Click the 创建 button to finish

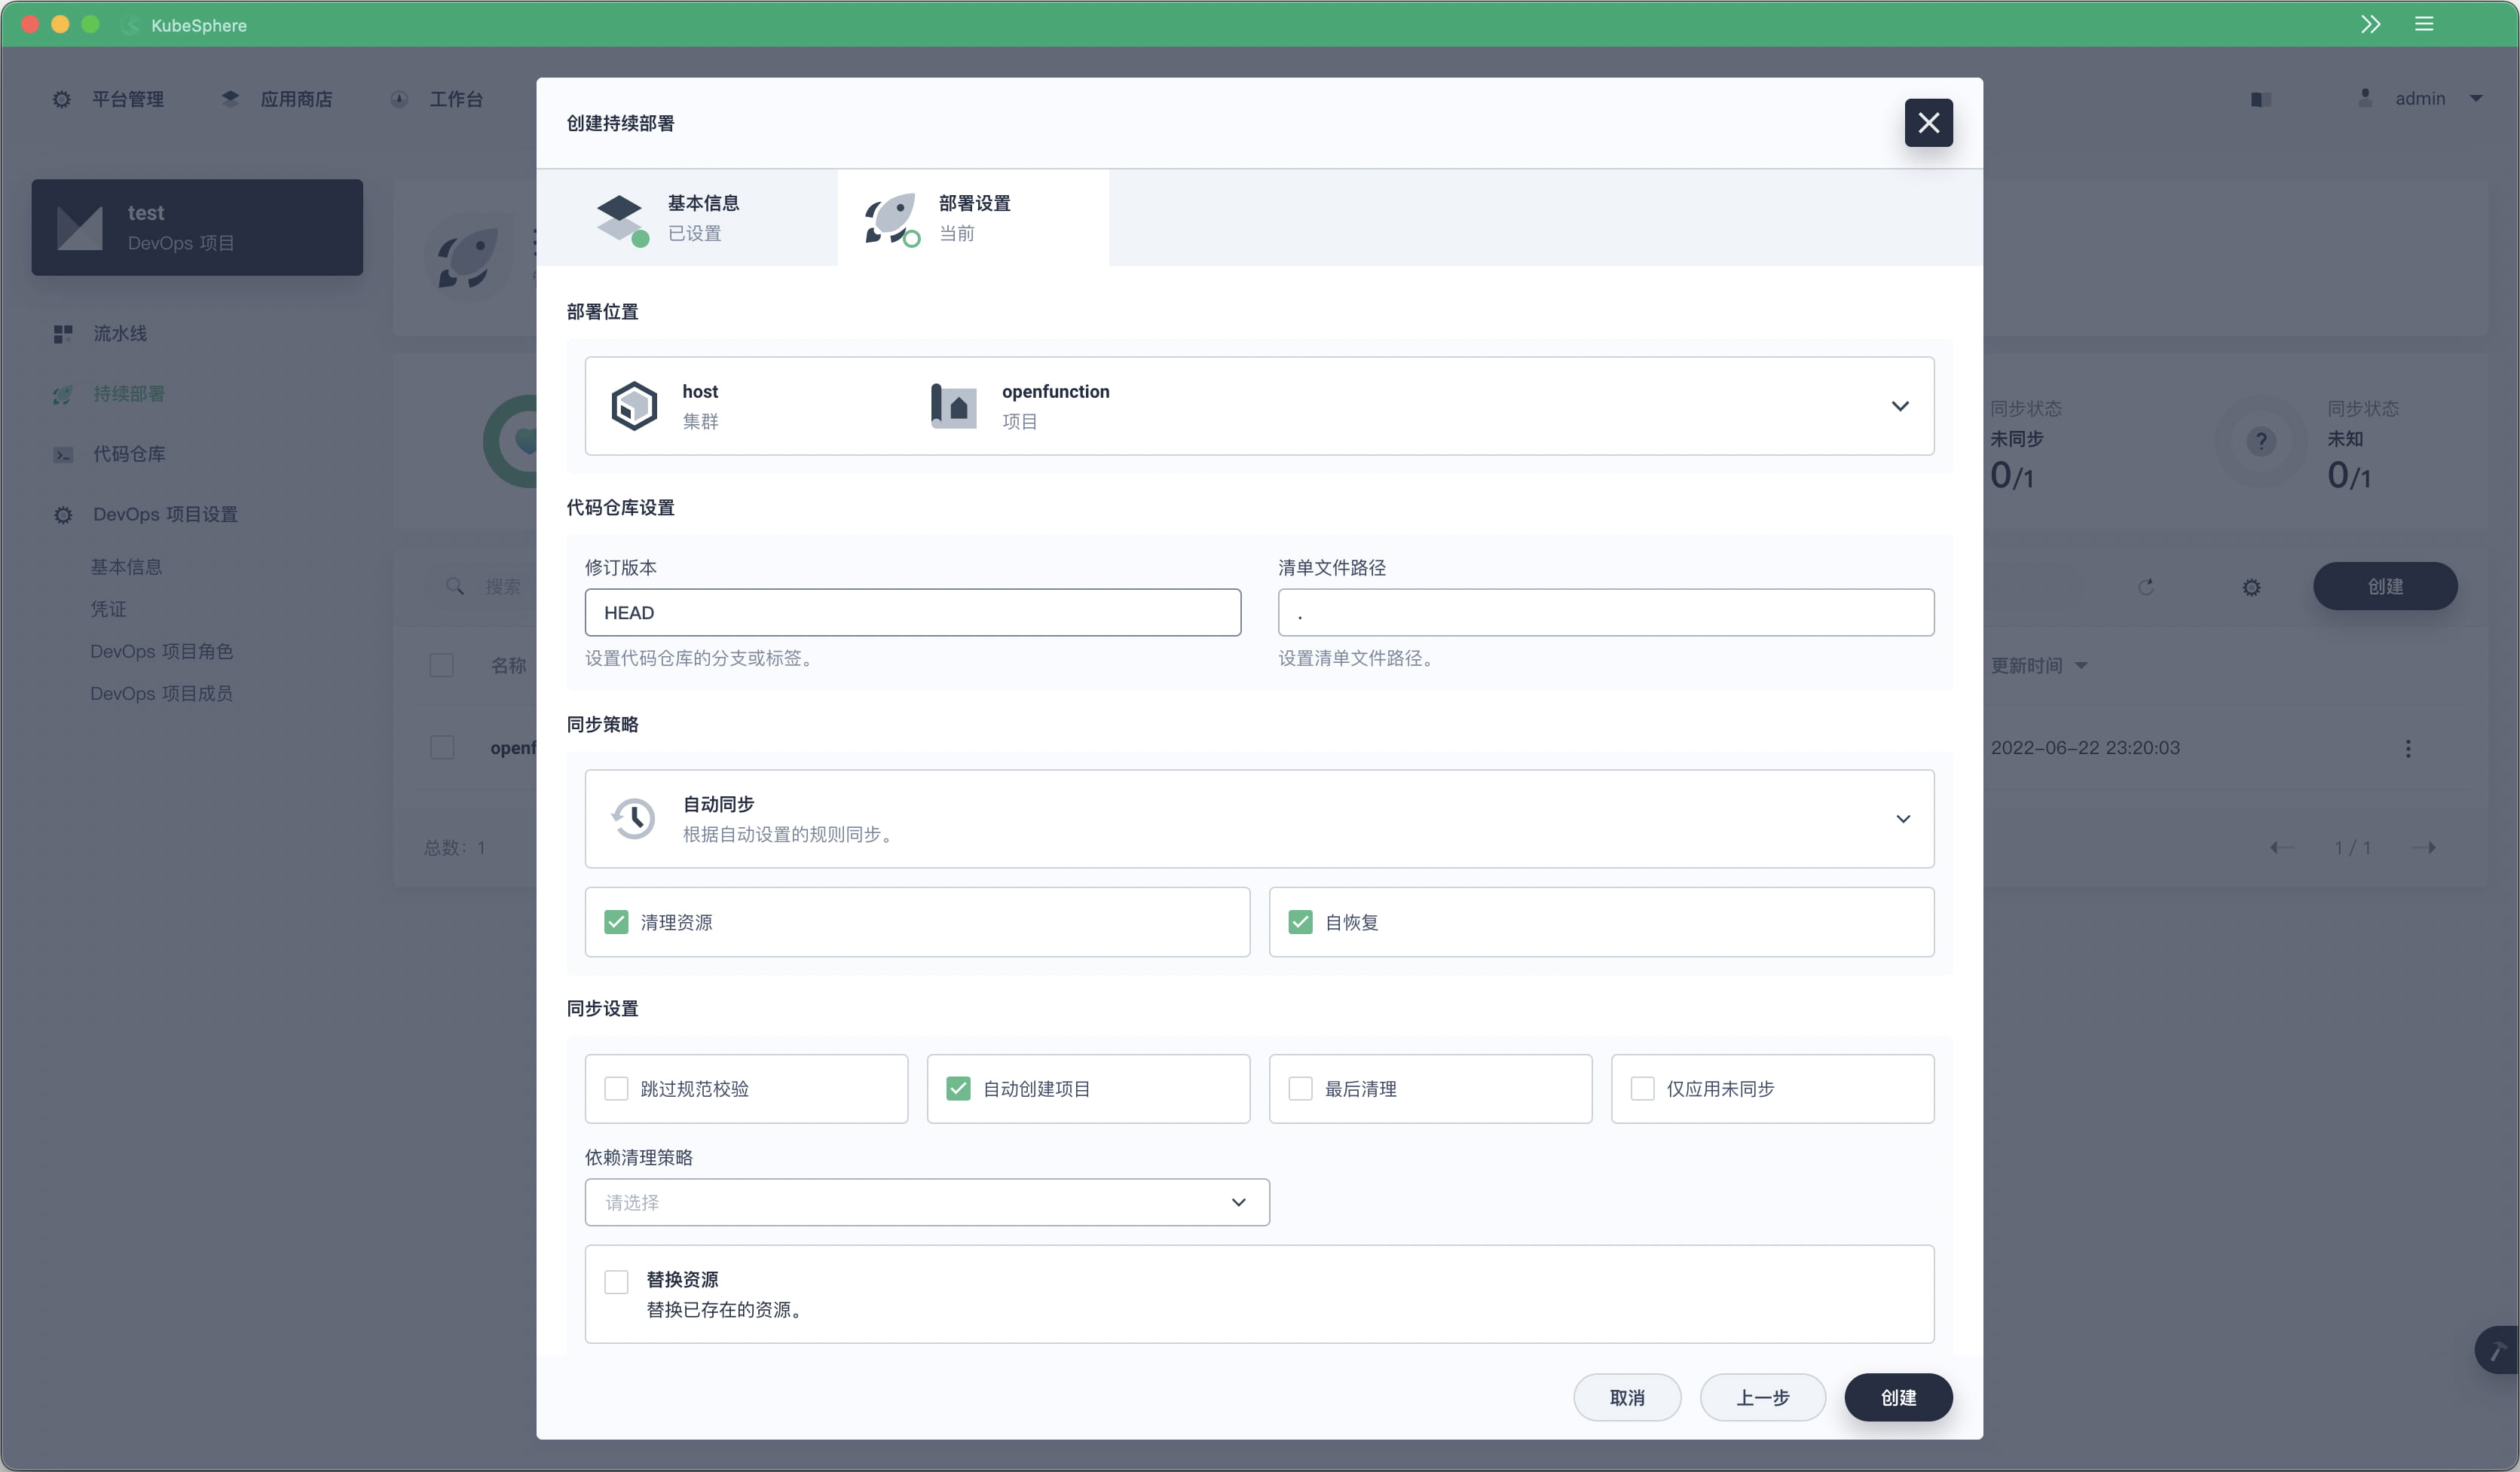pos(1898,1397)
